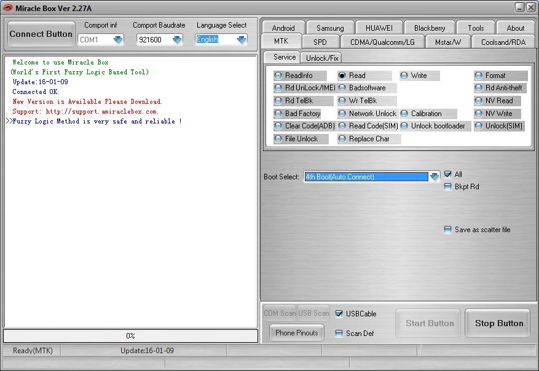
Task: Select the Format radio option
Action: click(501, 76)
